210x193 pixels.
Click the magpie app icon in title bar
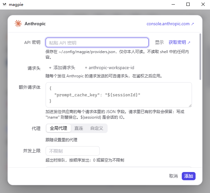(x=5, y=4)
